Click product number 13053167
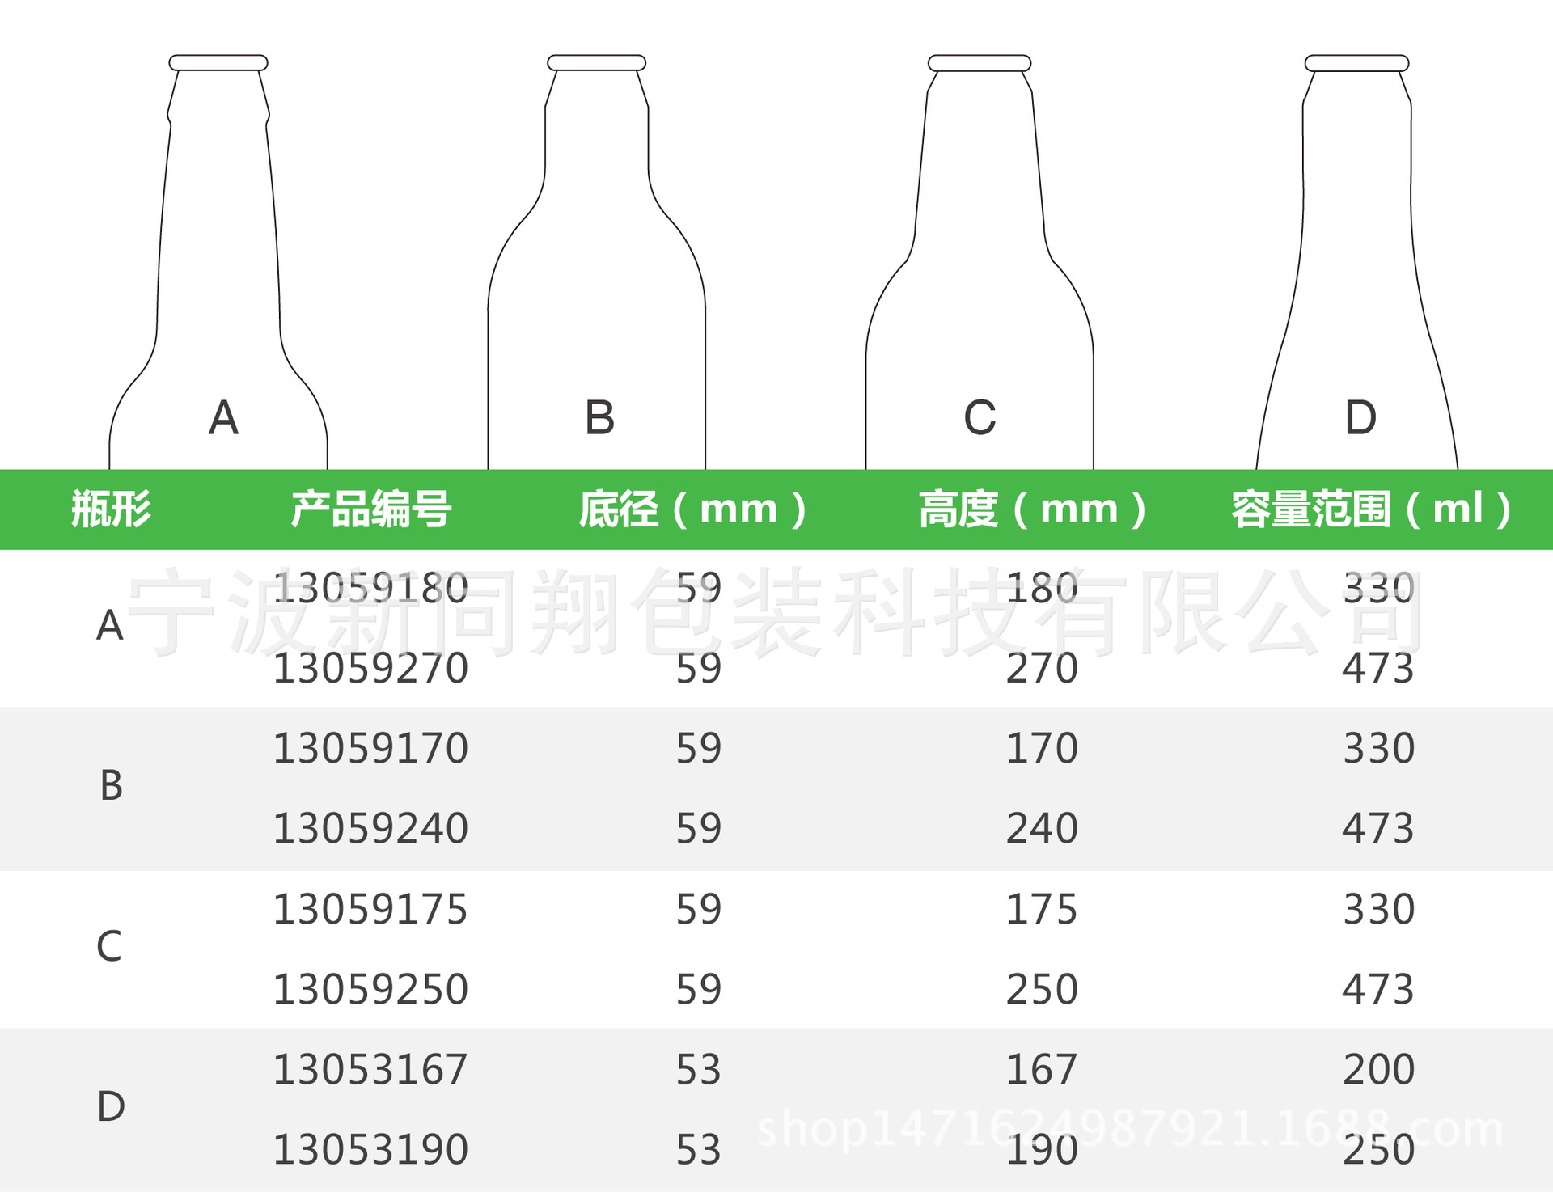The height and width of the screenshot is (1192, 1553). [x=371, y=1070]
